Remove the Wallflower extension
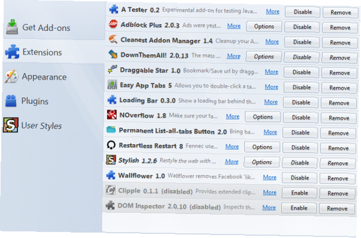This screenshot has height=238, width=361. tap(338, 179)
